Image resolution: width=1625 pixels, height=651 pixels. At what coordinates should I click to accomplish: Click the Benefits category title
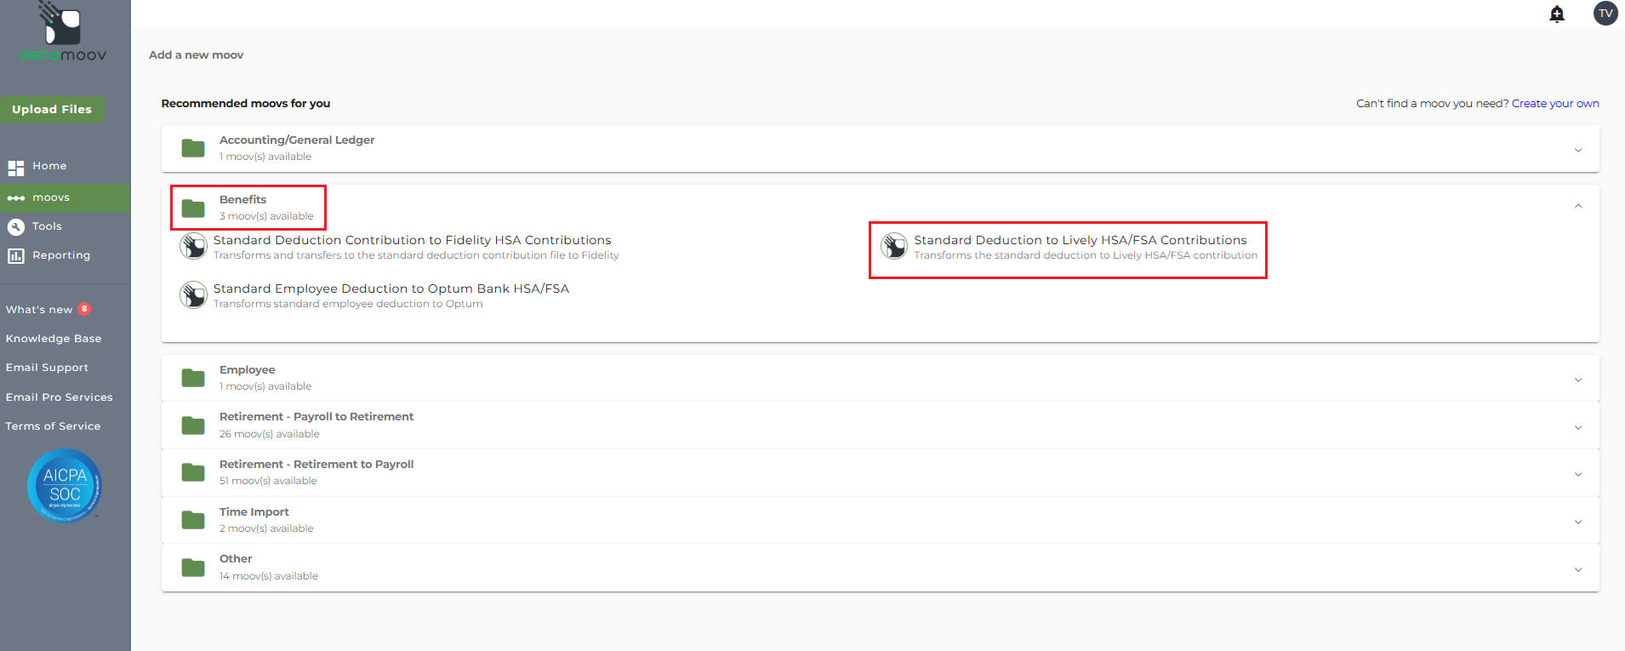point(243,200)
